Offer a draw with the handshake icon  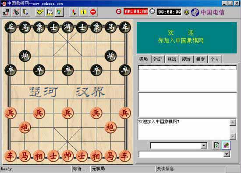(39, 12)
